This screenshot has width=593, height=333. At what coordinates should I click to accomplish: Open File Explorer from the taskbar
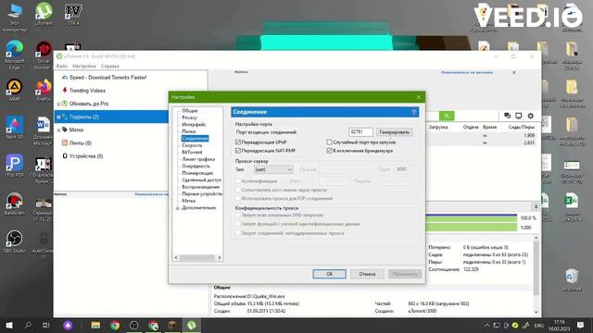pos(95,325)
